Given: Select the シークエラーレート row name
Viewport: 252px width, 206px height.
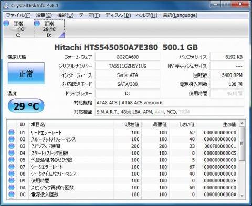Looking at the screenshot, I should (46, 167).
